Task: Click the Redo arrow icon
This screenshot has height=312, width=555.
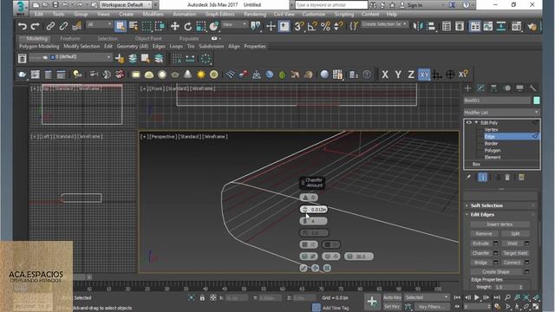Action: tap(35, 26)
